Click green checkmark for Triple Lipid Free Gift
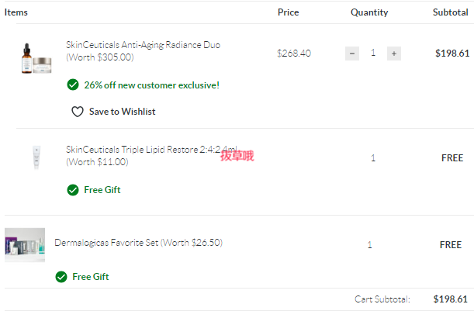 (x=73, y=190)
